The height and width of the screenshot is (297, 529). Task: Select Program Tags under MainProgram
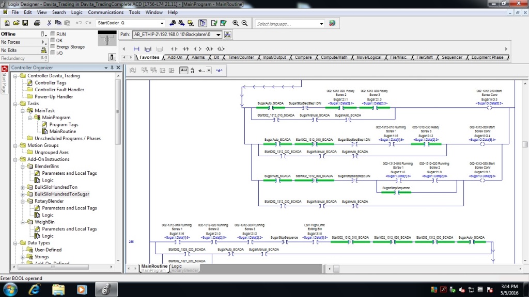tap(64, 125)
